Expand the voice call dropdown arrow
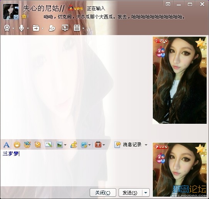This screenshot has height=199, width=209. [28, 28]
